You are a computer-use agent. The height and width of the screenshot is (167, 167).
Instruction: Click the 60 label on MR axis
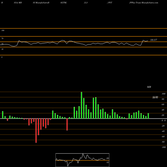pos(163,105)
